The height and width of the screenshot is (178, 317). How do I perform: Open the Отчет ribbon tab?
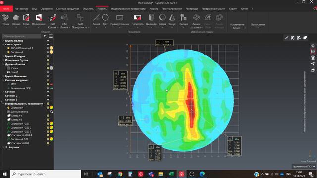244,9
